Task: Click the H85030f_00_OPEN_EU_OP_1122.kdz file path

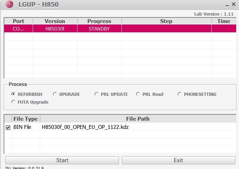Action: coord(85,127)
